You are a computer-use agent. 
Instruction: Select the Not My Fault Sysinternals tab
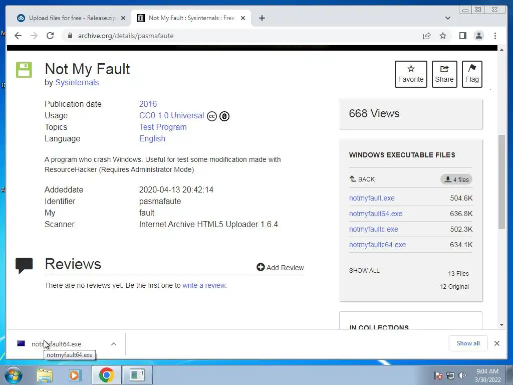(191, 18)
